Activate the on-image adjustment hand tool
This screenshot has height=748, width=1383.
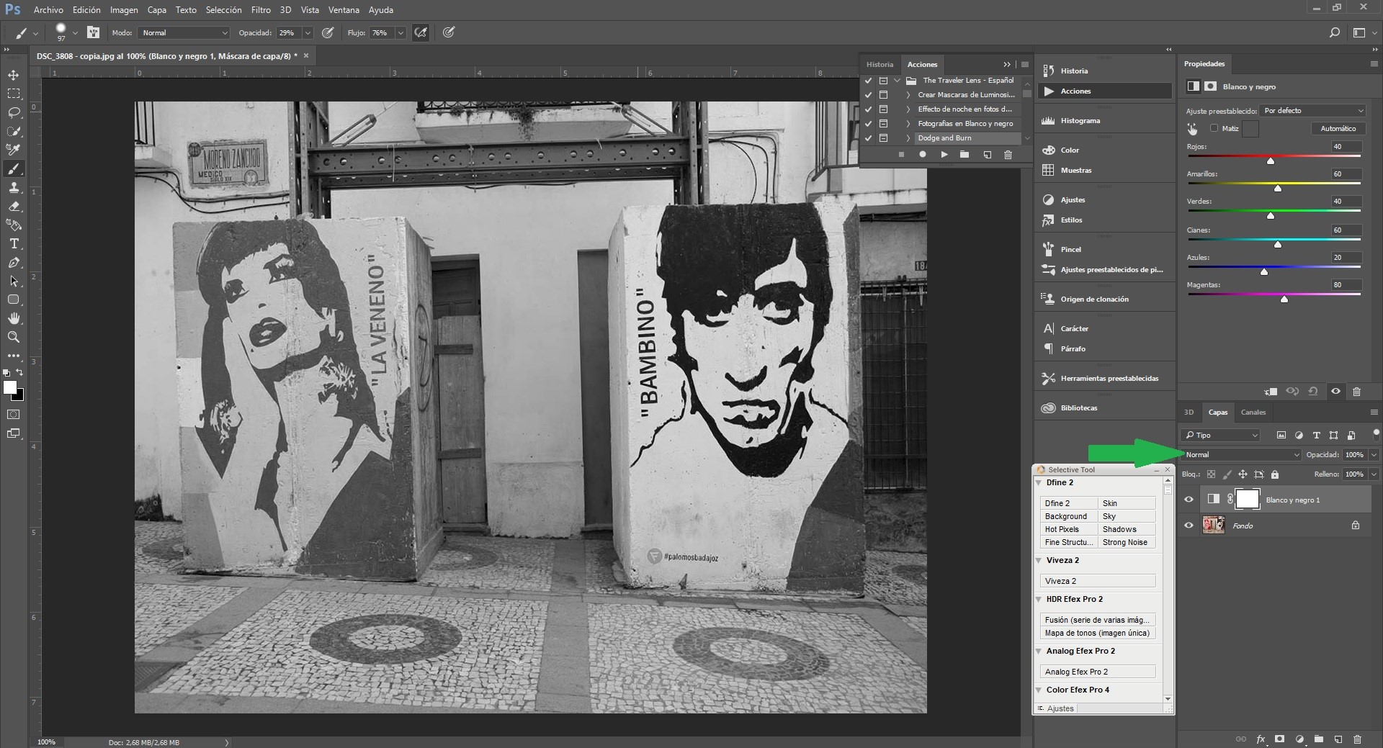click(x=1193, y=129)
